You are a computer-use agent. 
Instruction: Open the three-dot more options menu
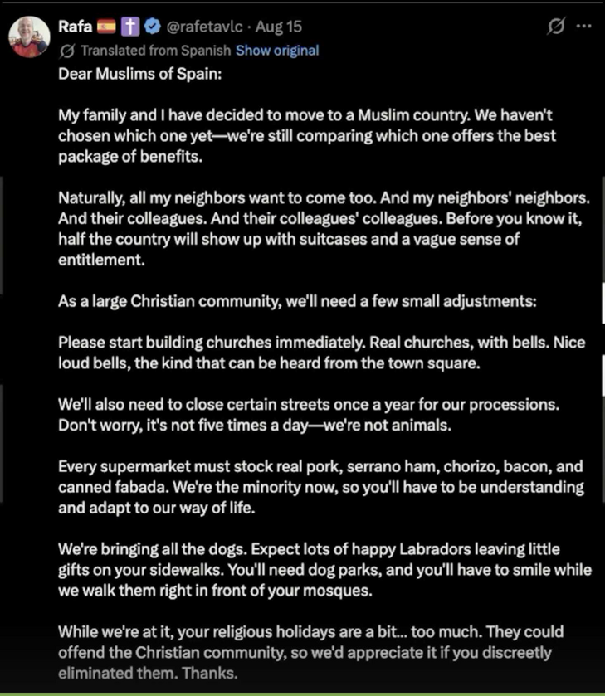click(x=583, y=27)
